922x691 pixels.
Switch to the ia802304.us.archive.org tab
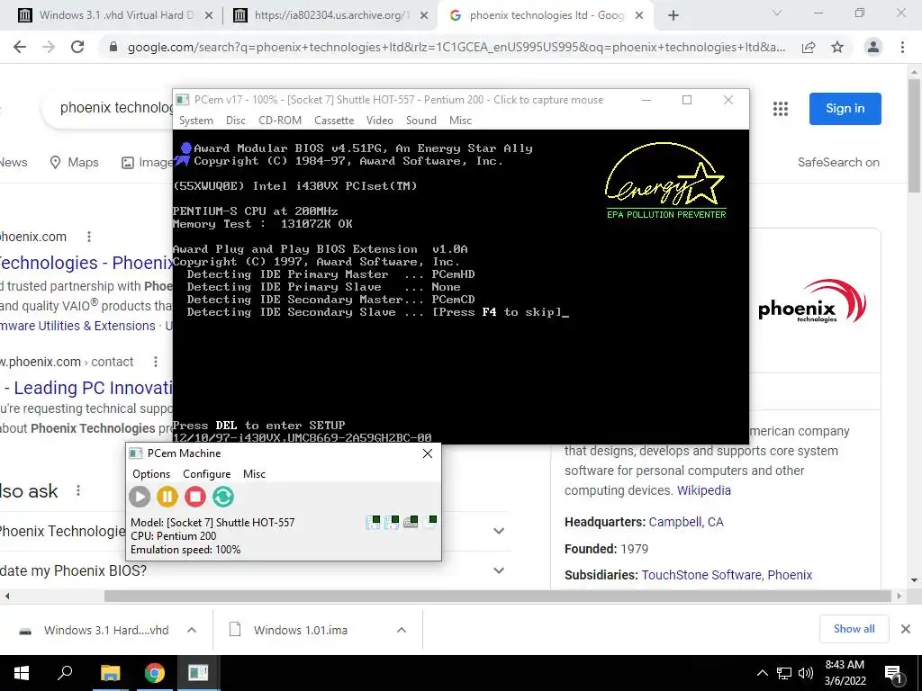click(330, 15)
